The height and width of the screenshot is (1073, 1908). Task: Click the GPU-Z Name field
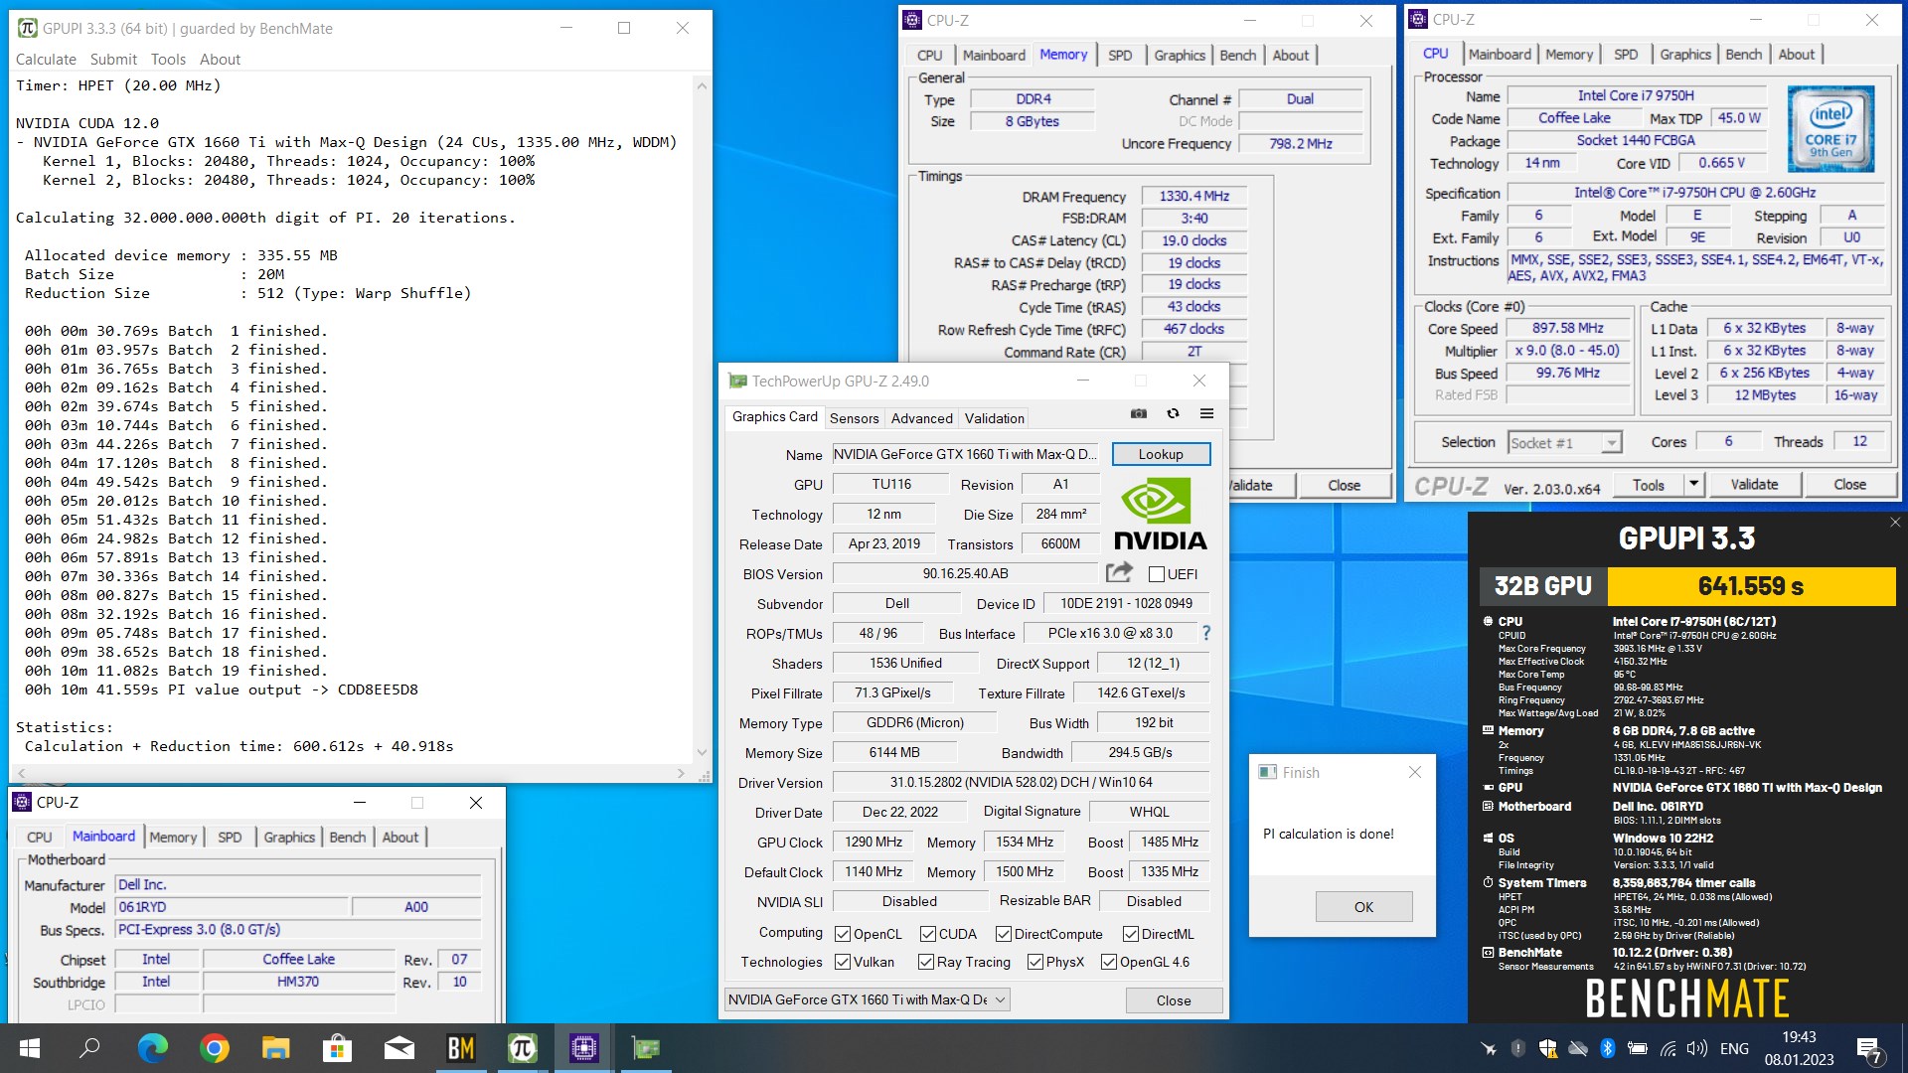coord(964,454)
